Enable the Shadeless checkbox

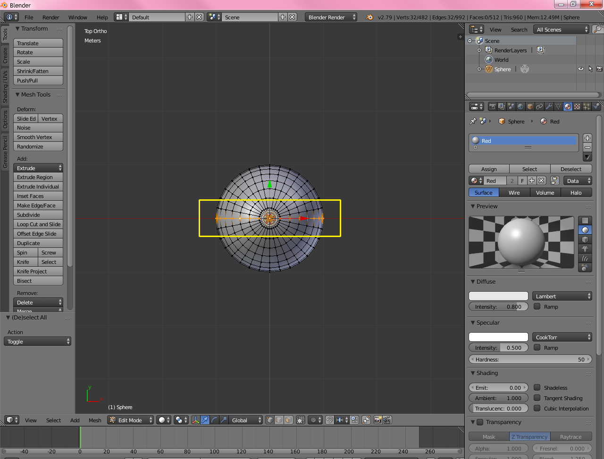click(537, 387)
